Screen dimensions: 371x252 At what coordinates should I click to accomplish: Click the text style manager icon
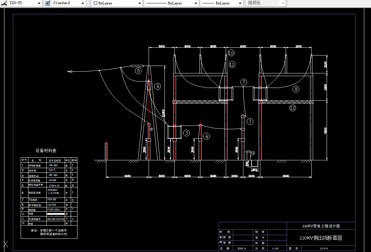47,3
